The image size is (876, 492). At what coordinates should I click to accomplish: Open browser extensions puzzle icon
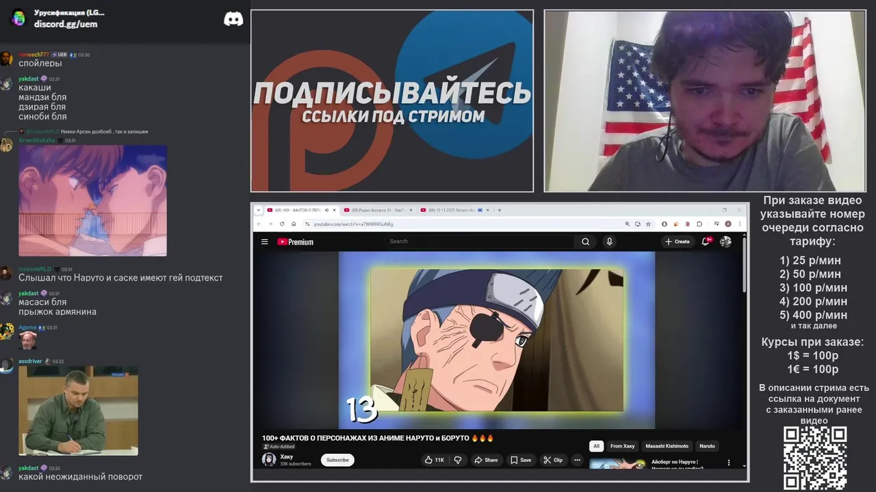pyautogui.click(x=699, y=223)
